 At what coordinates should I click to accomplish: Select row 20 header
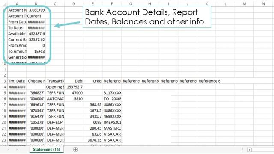coord(4,122)
